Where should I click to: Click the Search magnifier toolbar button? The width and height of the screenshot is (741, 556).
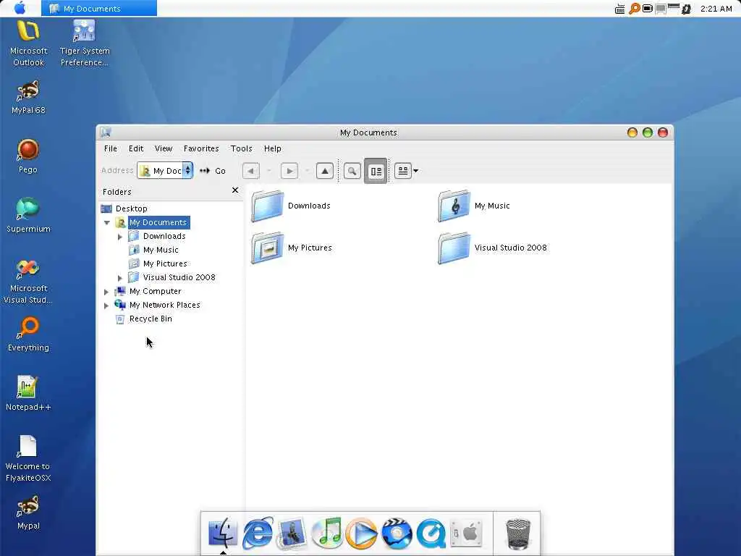coord(352,171)
